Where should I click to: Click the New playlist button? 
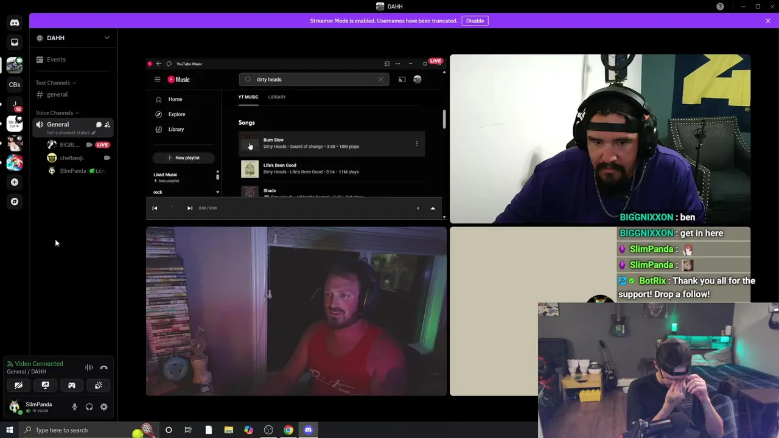(184, 158)
